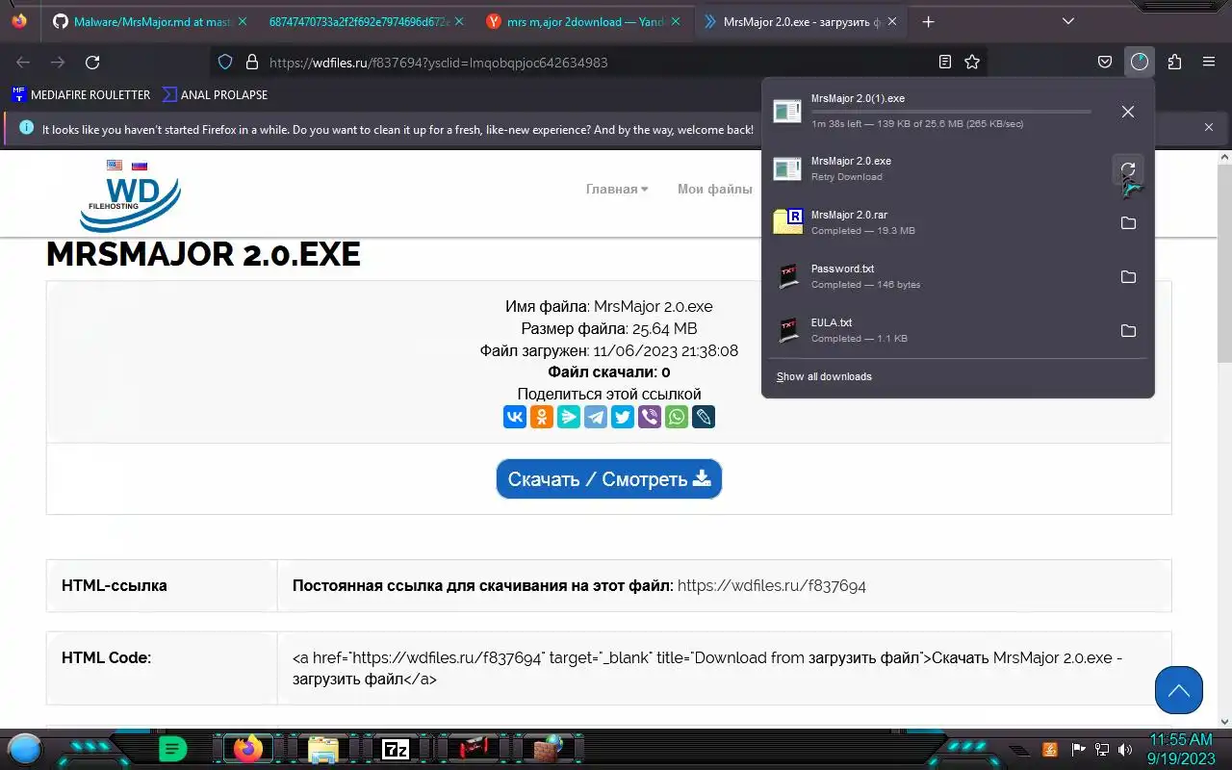The image size is (1232, 770).
Task: Click the system tray volume icon
Action: click(1125, 749)
